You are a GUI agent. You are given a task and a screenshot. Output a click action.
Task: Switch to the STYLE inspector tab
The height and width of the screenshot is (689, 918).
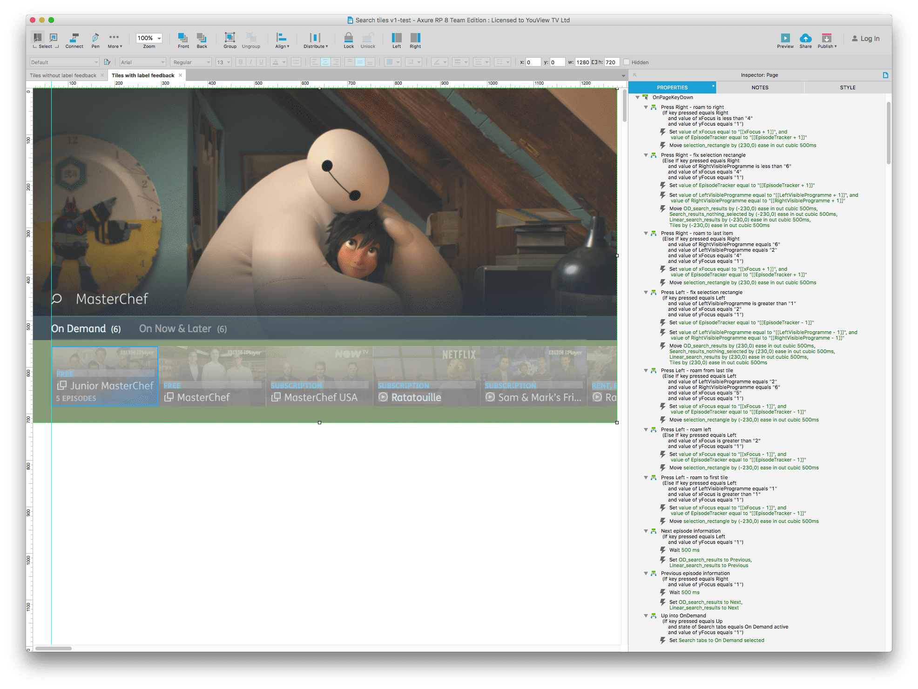click(x=848, y=87)
